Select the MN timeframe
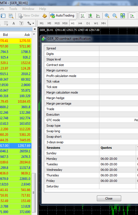Image resolution: width=138 pixels, height=215 pixels. click(x=104, y=23)
